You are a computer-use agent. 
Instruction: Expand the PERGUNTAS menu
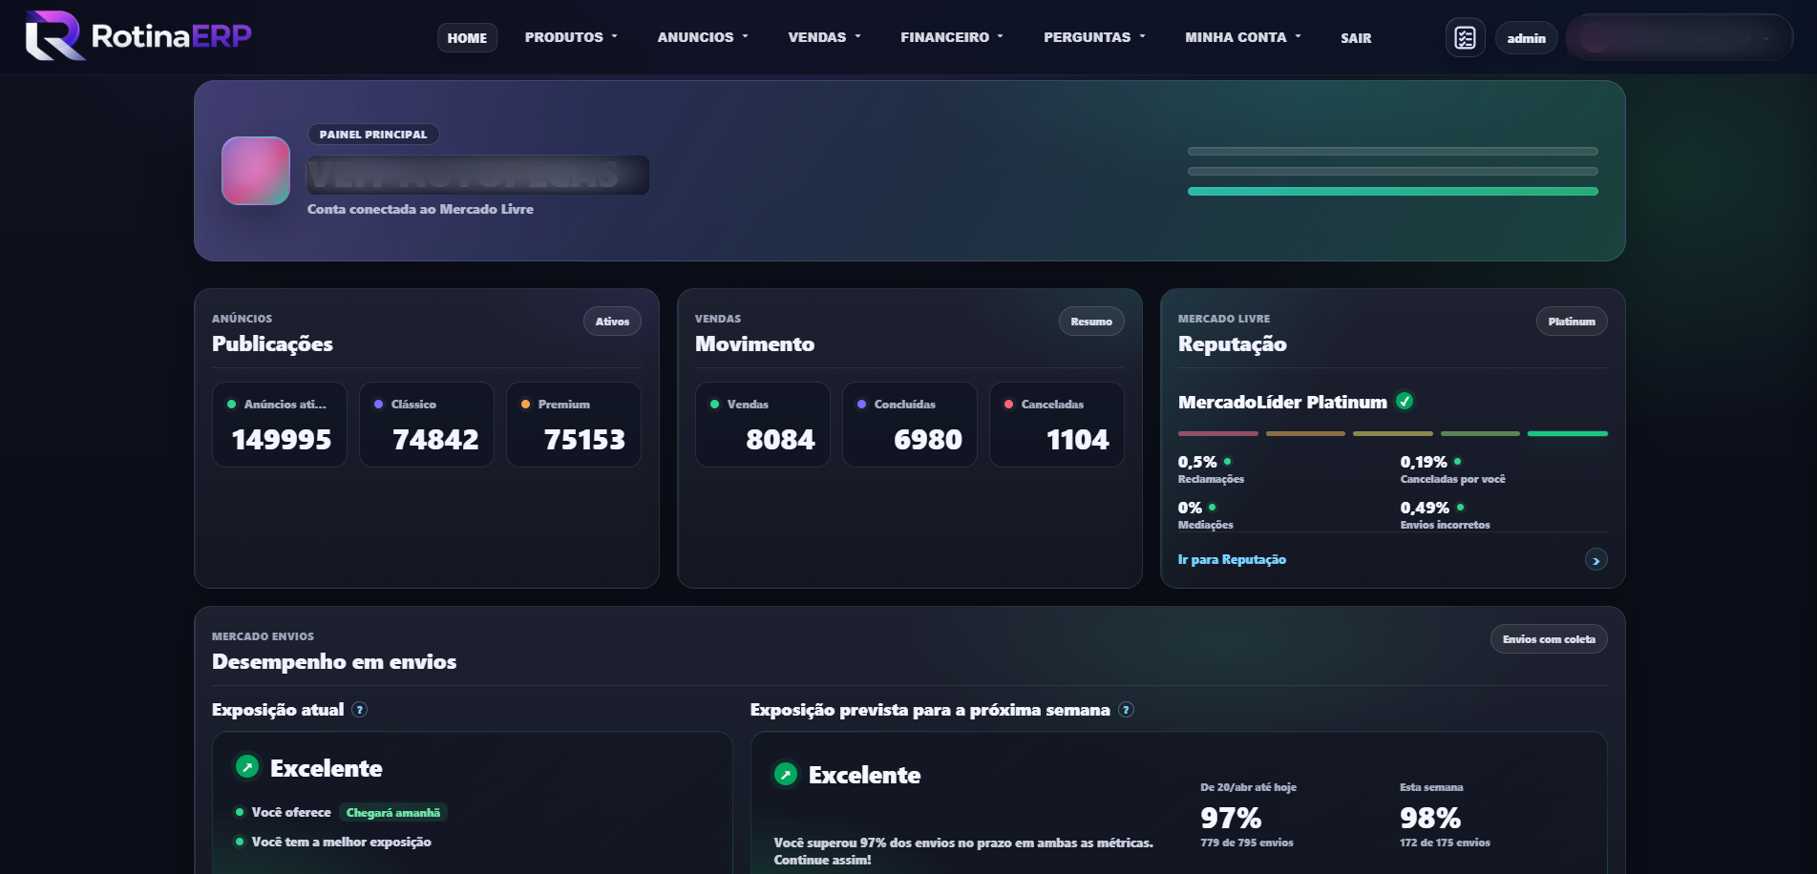tap(1094, 37)
